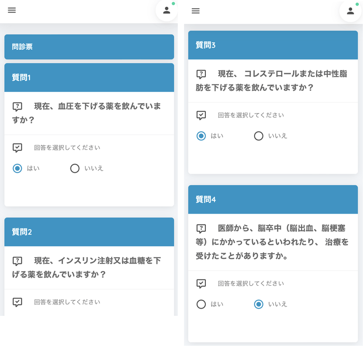This screenshot has height=347, width=363.
Task: Click the answer checkmark icon in 質問4
Action: point(201,284)
